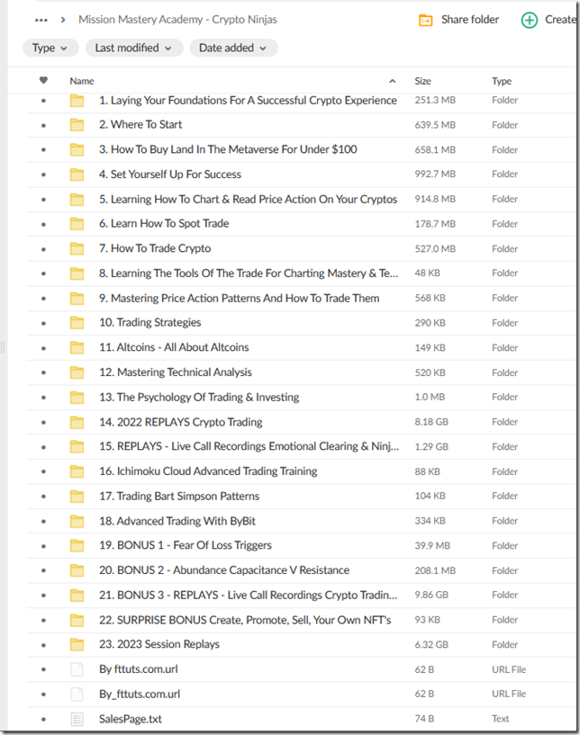Viewport: 580px width, 735px height.
Task: Click the Share folder icon
Action: pos(426,20)
